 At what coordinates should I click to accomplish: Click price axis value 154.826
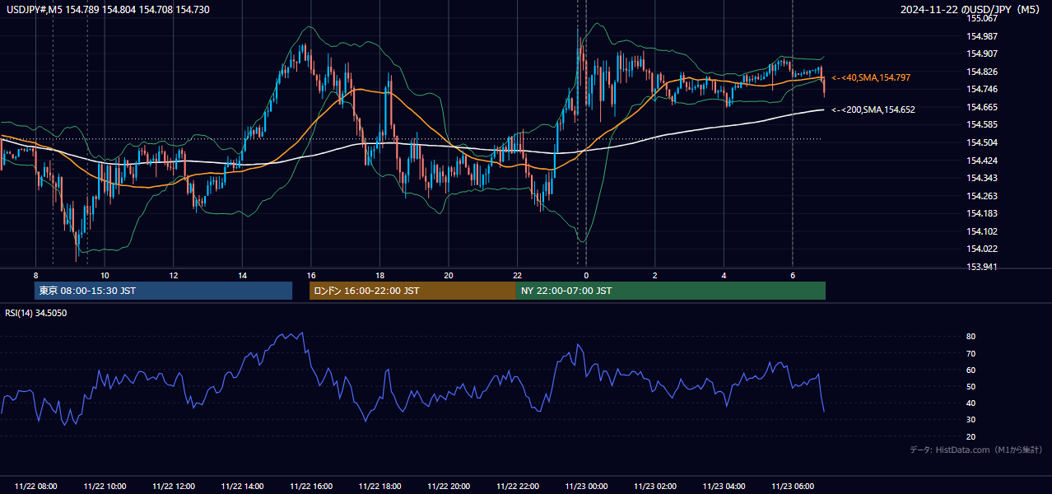coord(981,72)
